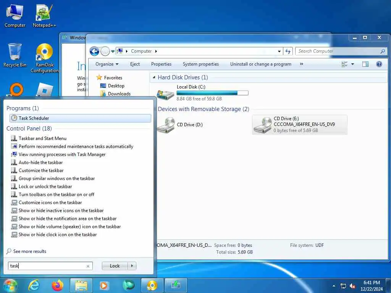Click the Start orb button
The width and height of the screenshot is (391, 293).
[x=10, y=285]
